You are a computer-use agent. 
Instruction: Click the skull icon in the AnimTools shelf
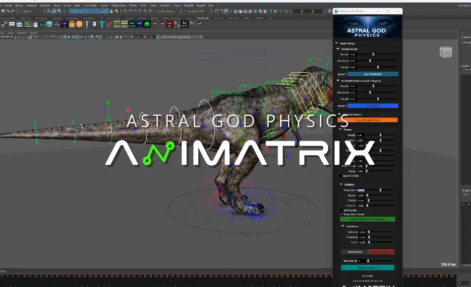click(x=94, y=23)
